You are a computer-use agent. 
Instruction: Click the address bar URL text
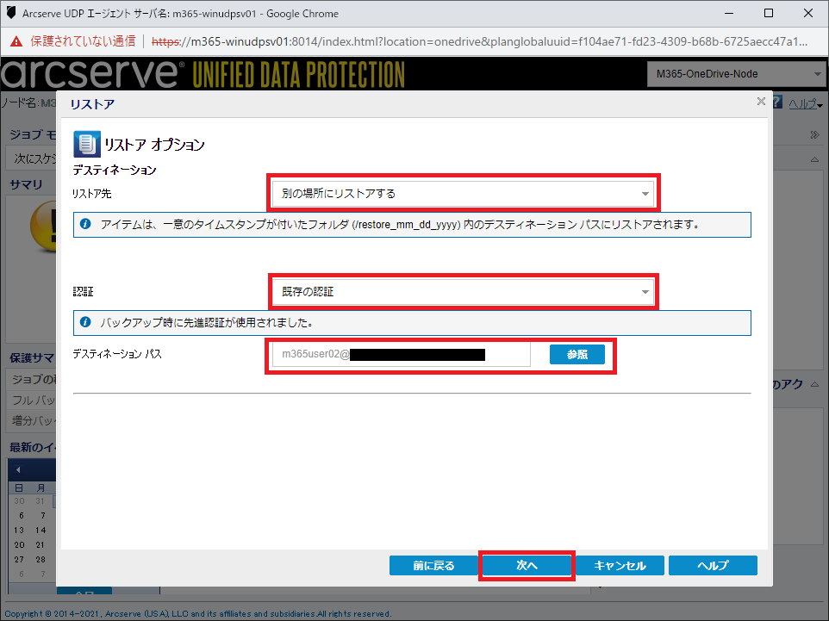[x=479, y=41]
